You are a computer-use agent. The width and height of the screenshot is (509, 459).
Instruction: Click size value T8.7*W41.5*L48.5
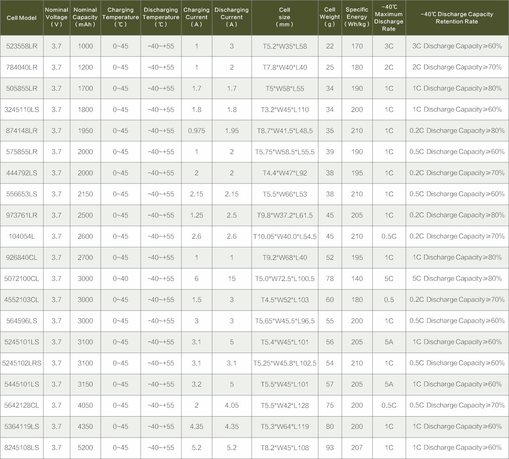(285, 131)
